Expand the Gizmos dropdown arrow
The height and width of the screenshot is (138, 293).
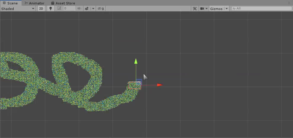(227, 9)
